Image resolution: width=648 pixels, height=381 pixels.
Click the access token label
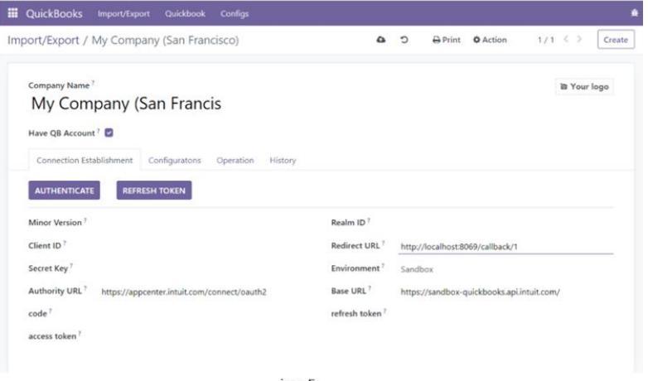click(52, 336)
